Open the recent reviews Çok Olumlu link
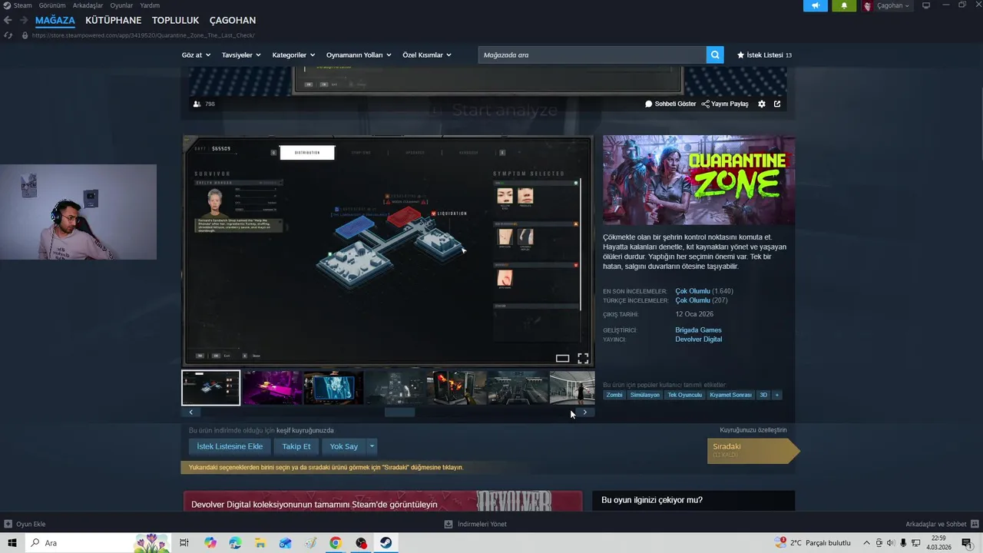The height and width of the screenshot is (553, 983). tap(693, 291)
